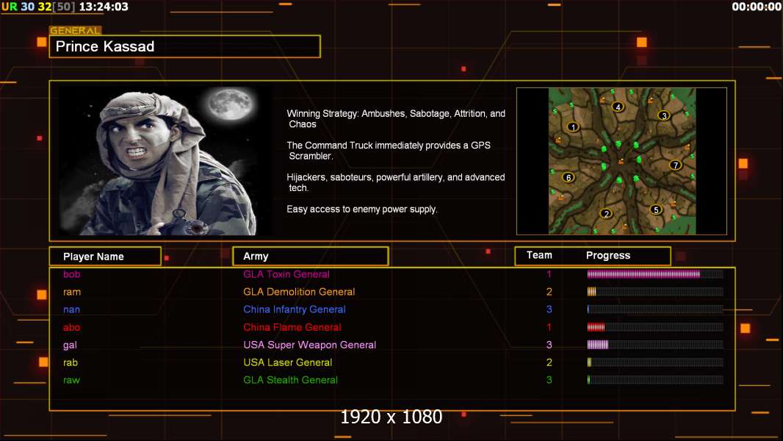The height and width of the screenshot is (441, 783).
Task: Select player name gal
Action: (70, 345)
